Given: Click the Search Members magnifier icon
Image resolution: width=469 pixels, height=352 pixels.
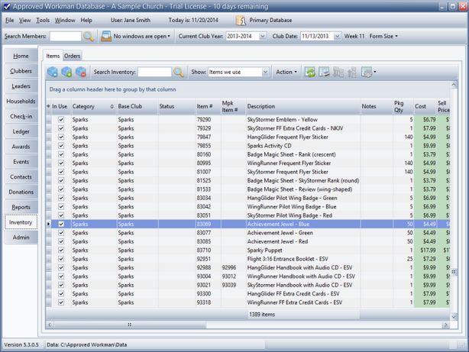Looking at the screenshot, I should coord(89,36).
